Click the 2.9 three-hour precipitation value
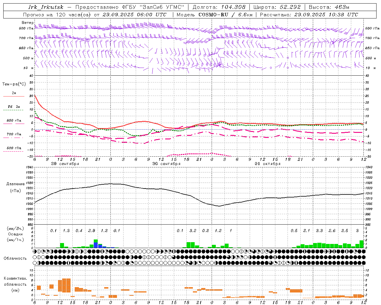 click(x=91, y=231)
